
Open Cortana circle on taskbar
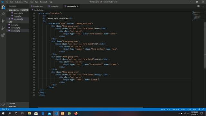16,113
